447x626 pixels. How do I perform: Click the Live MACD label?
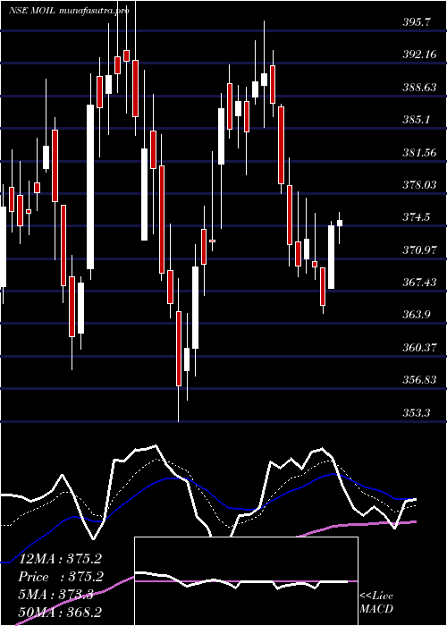376,602
